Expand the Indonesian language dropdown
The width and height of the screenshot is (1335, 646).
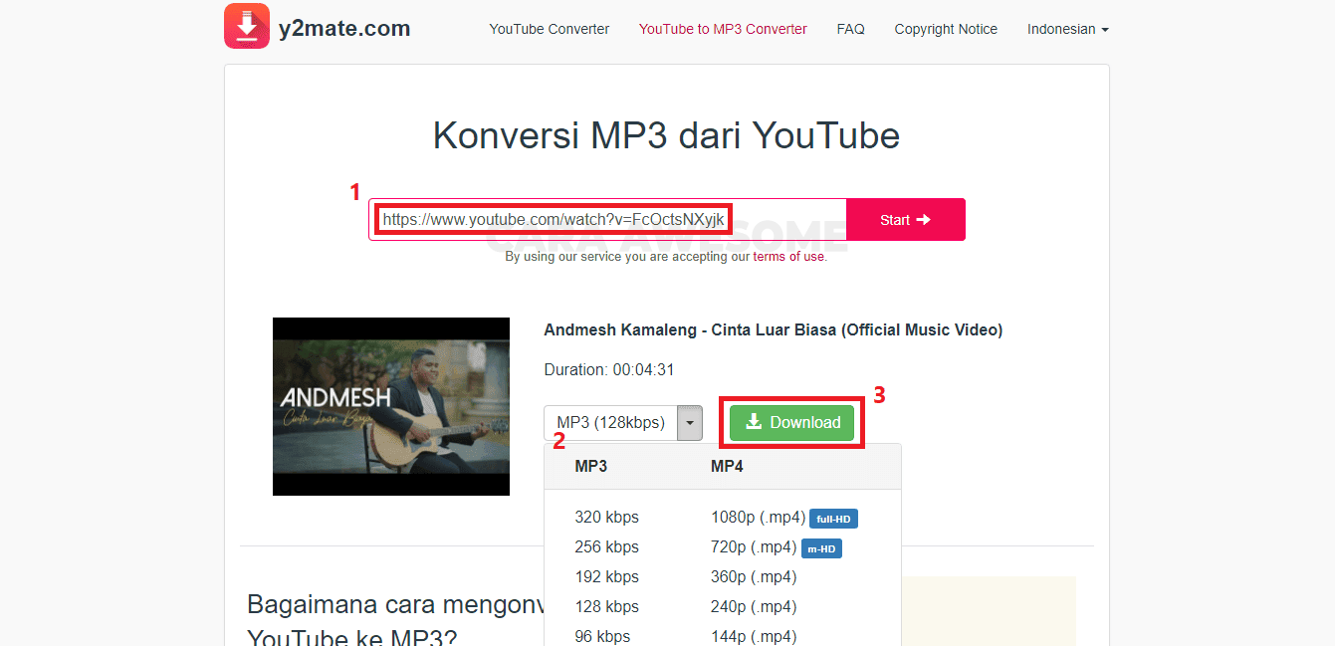click(x=1068, y=29)
